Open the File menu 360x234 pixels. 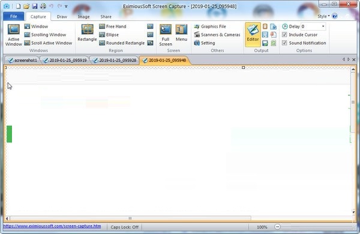(x=14, y=16)
